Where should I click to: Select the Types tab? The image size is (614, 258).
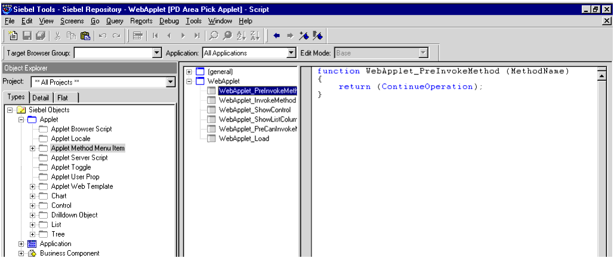click(16, 97)
